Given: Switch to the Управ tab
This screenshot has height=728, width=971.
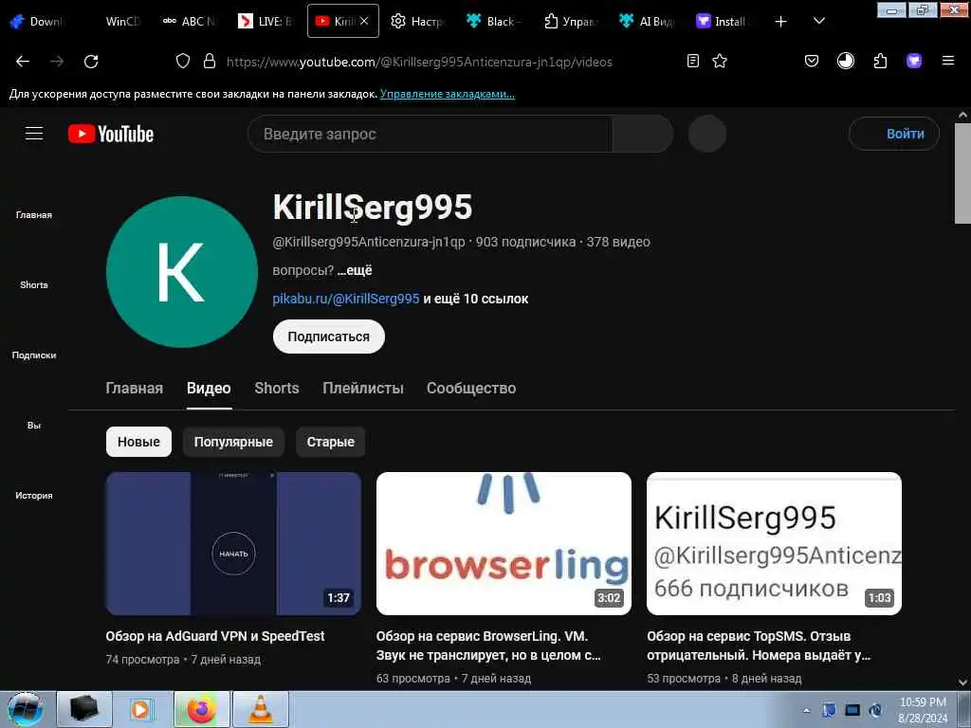Looking at the screenshot, I should (x=570, y=21).
